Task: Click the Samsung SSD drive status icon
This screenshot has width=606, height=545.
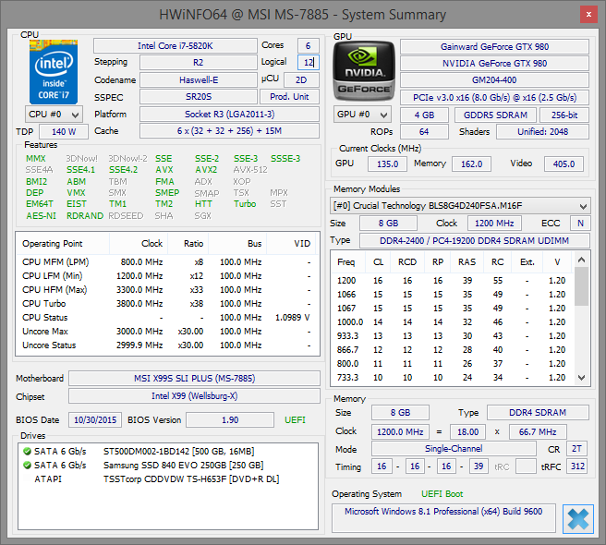Action: (x=27, y=465)
